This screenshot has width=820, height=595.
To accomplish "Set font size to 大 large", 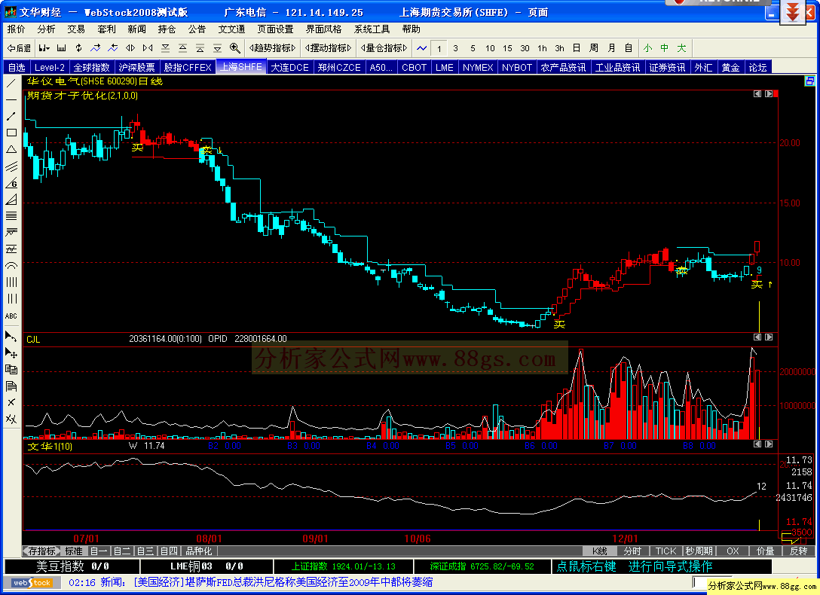I will tap(681, 48).
